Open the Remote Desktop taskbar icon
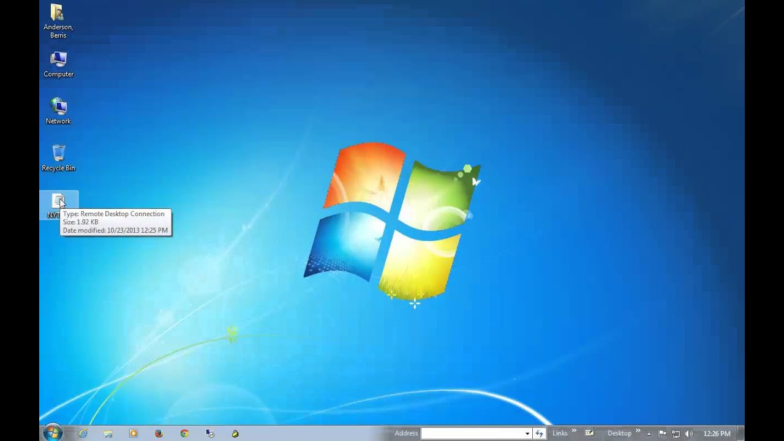This screenshot has width=784, height=441. [210, 433]
